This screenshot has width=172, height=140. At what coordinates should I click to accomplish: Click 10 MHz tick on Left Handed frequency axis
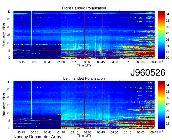pyautogui.click(x=9, y=128)
